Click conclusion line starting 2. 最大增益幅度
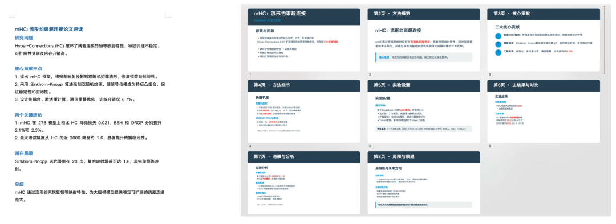This screenshot has height=224, width=616. coord(82,138)
